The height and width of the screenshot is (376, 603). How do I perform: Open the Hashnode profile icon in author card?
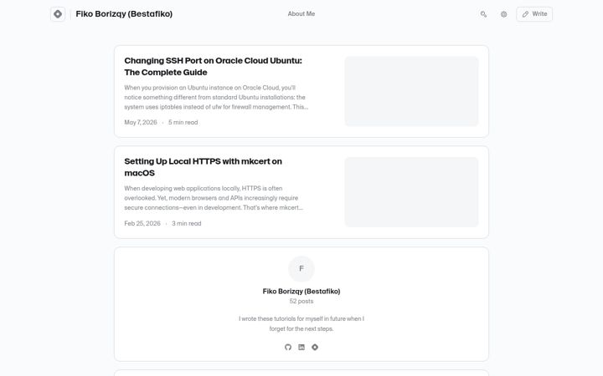click(315, 348)
